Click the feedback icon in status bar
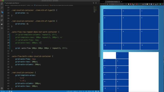The height and width of the screenshot is (92, 164). coord(96,91)
